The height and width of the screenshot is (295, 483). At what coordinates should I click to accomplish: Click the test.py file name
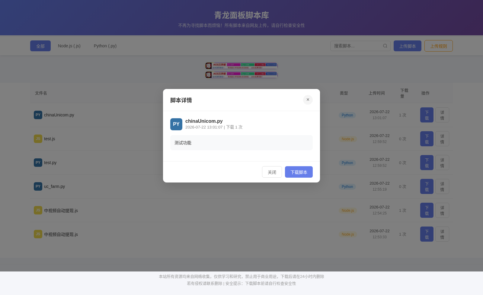pos(50,163)
